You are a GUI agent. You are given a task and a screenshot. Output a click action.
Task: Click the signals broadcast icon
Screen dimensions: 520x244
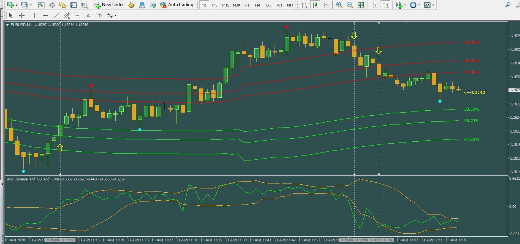[152, 5]
